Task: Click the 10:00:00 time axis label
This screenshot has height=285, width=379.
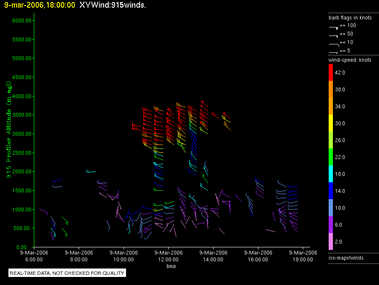Action: (124, 259)
